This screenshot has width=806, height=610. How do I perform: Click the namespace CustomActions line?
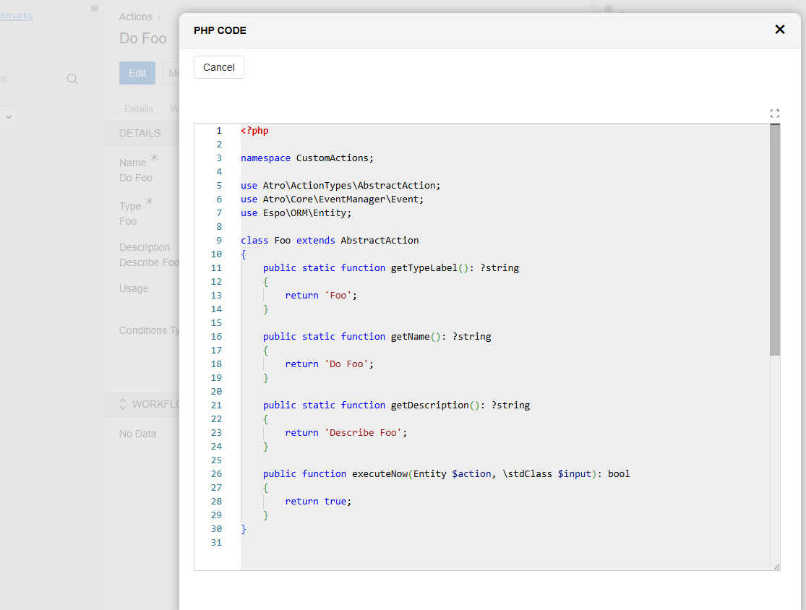point(307,158)
